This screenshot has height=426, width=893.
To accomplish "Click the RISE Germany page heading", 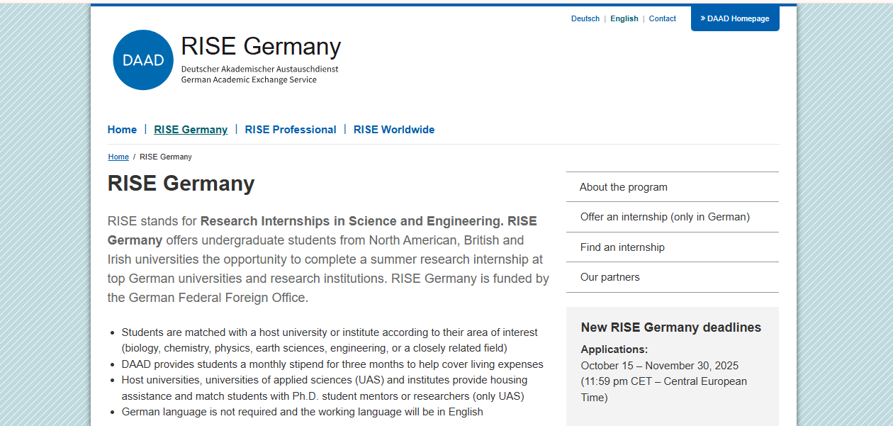I will 181,183.
